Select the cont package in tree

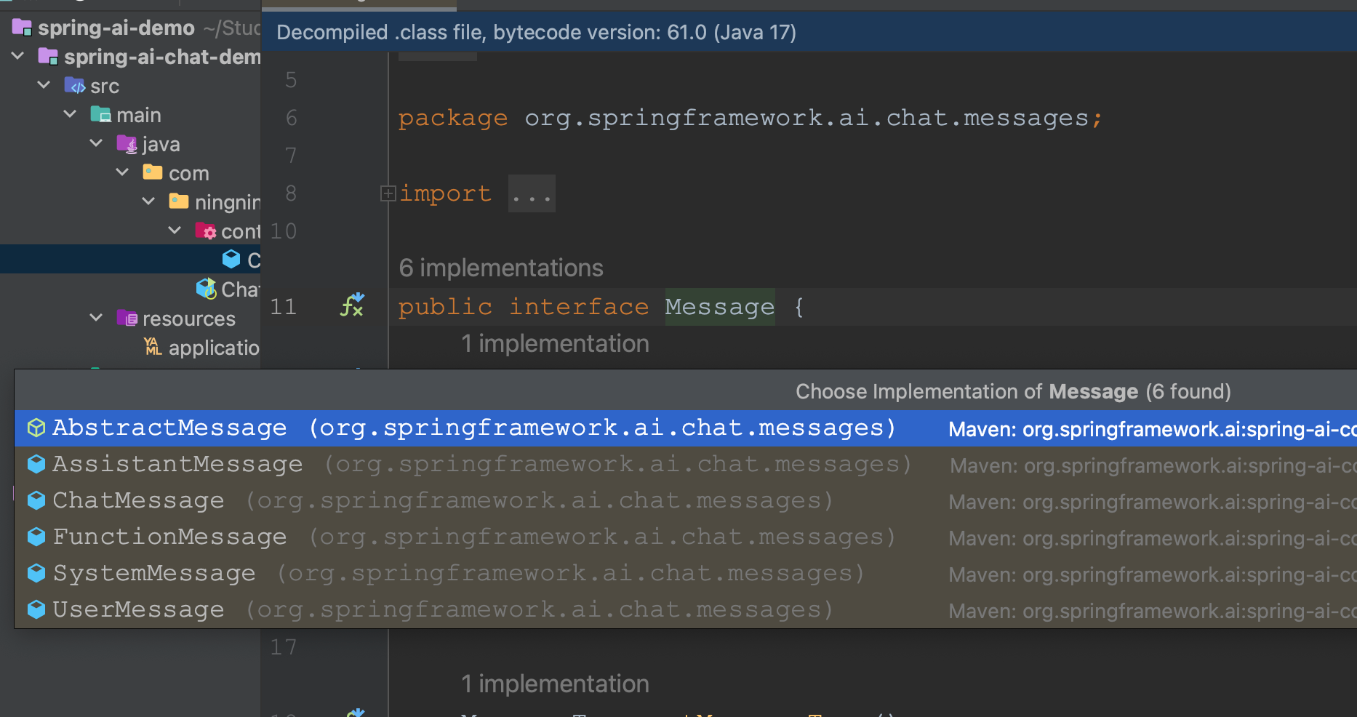click(x=241, y=232)
